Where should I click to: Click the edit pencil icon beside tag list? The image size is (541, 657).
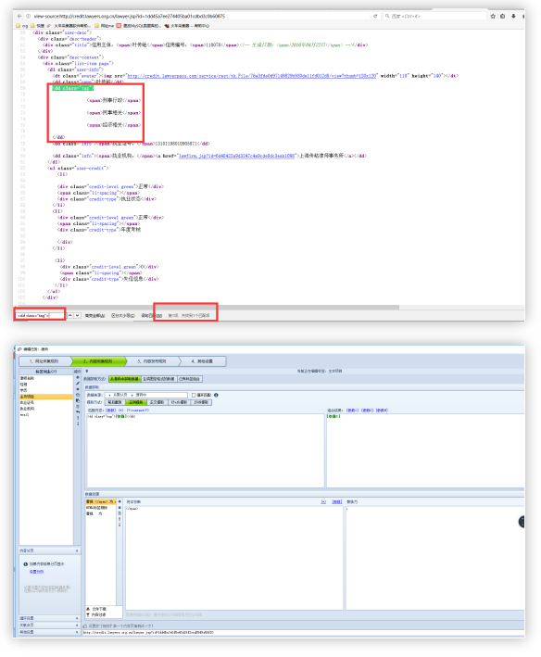(x=78, y=384)
